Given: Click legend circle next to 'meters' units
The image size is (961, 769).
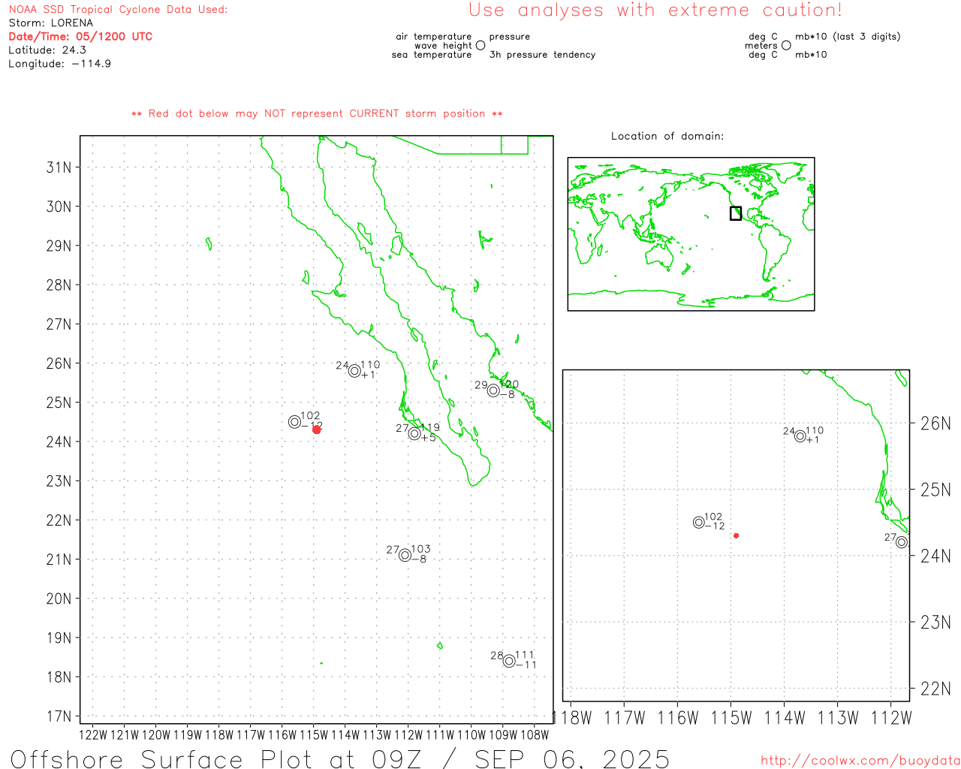Looking at the screenshot, I should [786, 45].
